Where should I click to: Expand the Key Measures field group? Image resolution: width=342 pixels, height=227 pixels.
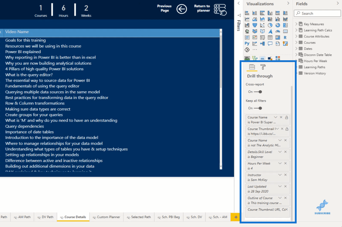point(296,24)
